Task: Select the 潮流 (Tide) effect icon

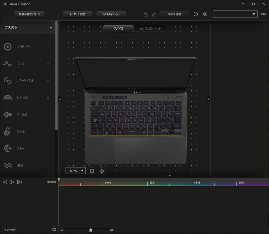Action: (x=7, y=165)
